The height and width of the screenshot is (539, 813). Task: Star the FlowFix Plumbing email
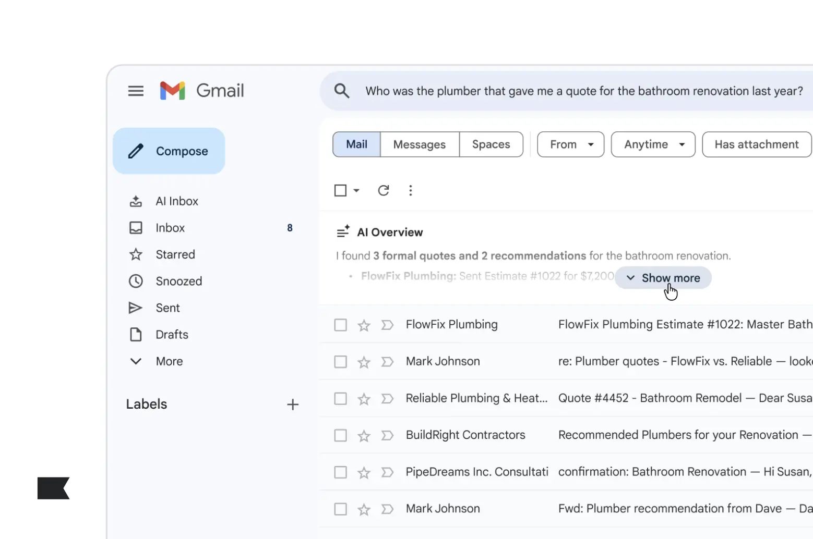[364, 325]
